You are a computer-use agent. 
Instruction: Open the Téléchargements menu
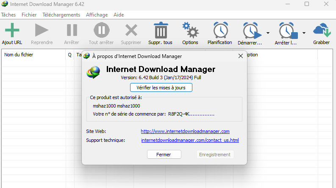click(61, 15)
